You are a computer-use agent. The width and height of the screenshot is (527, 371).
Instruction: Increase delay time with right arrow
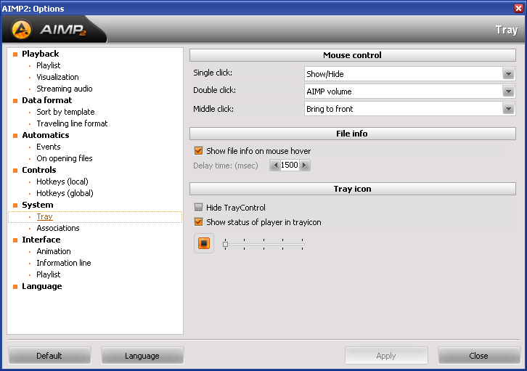pyautogui.click(x=304, y=165)
